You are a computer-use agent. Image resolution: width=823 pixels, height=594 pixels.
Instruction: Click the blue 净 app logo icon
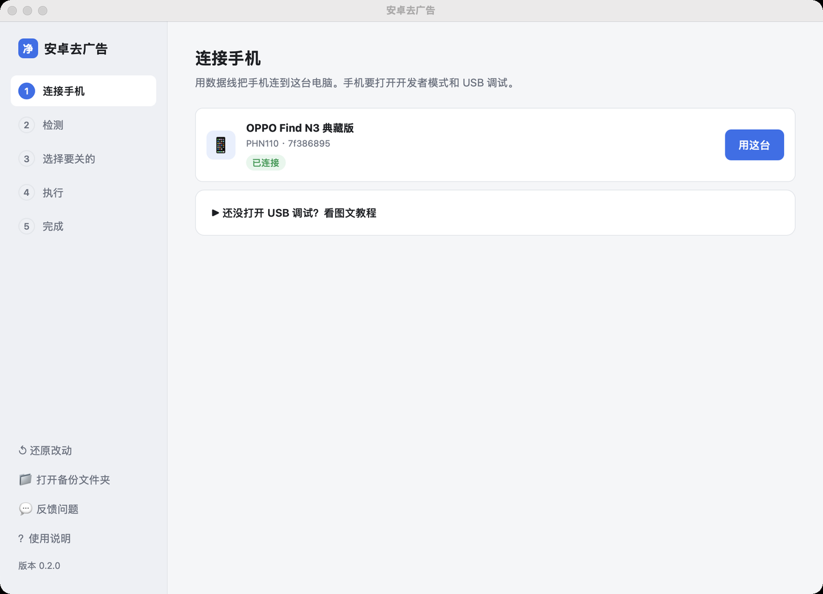[28, 48]
